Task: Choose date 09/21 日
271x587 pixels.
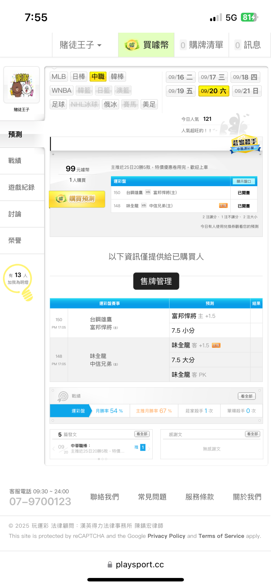Action: (247, 91)
